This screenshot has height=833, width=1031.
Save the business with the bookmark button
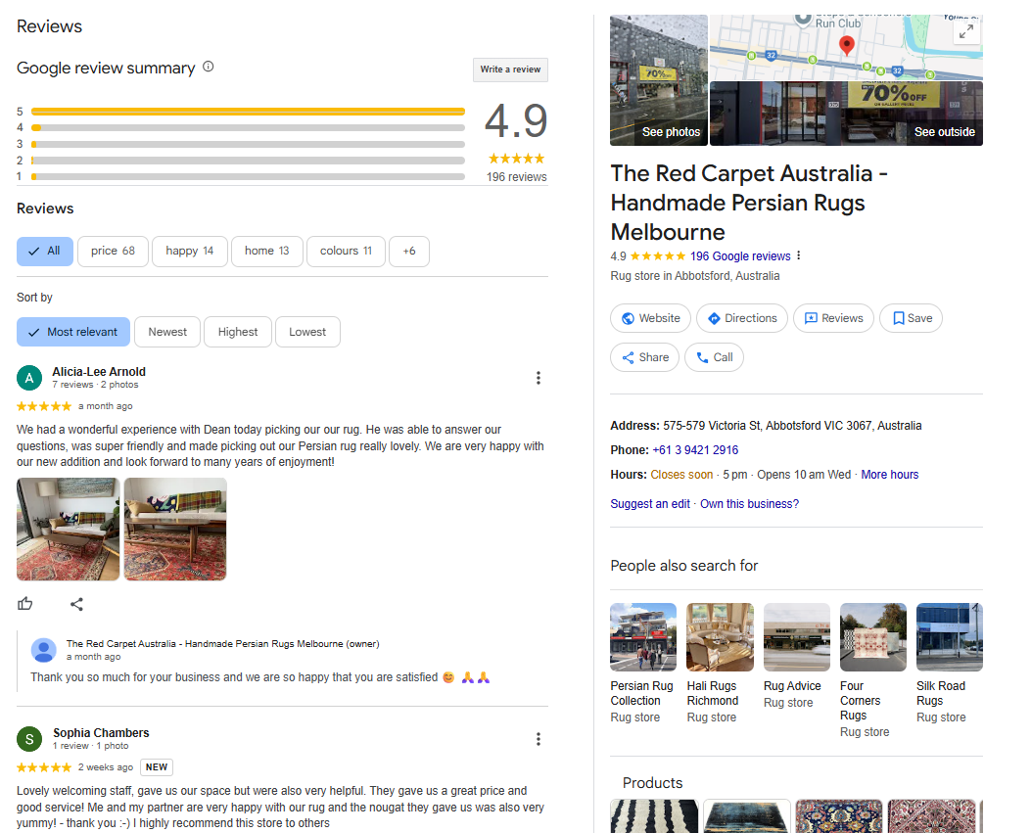(x=911, y=318)
